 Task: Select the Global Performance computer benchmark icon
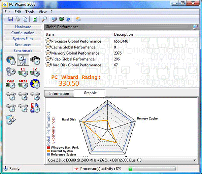(23, 60)
